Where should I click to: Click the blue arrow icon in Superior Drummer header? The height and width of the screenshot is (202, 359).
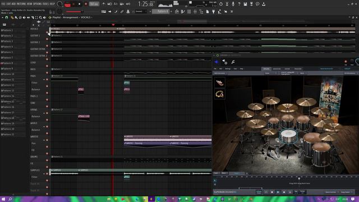pyautogui.click(x=217, y=62)
